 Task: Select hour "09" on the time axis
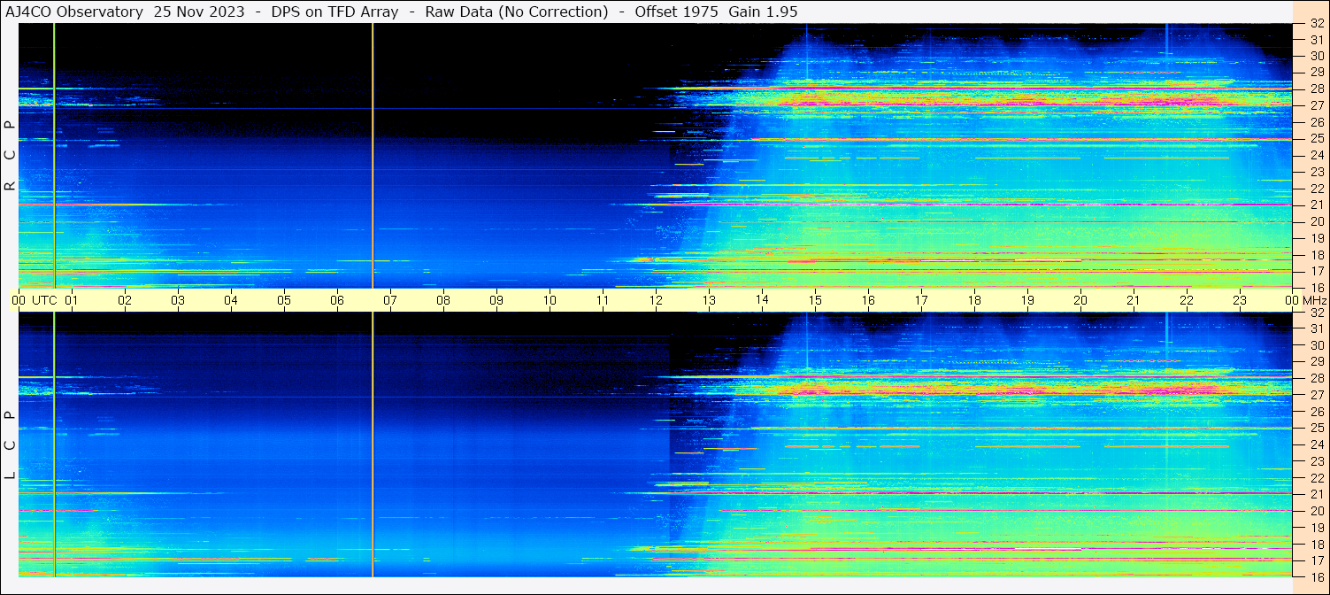click(x=496, y=300)
